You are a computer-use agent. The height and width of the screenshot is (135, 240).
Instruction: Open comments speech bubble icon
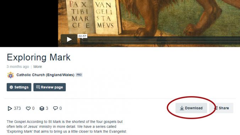click(55, 108)
